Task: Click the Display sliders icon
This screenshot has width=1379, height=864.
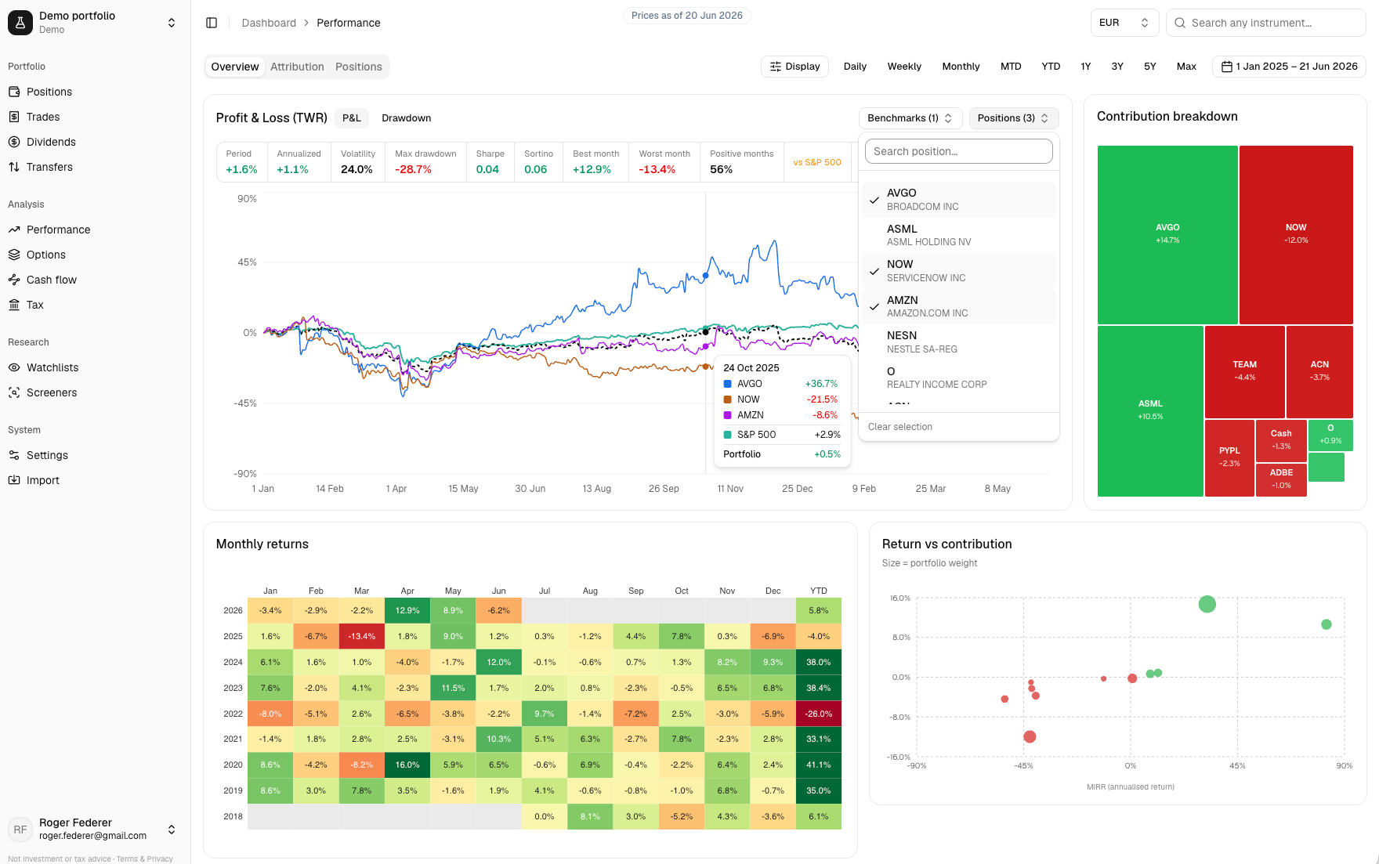Action: pyautogui.click(x=776, y=67)
